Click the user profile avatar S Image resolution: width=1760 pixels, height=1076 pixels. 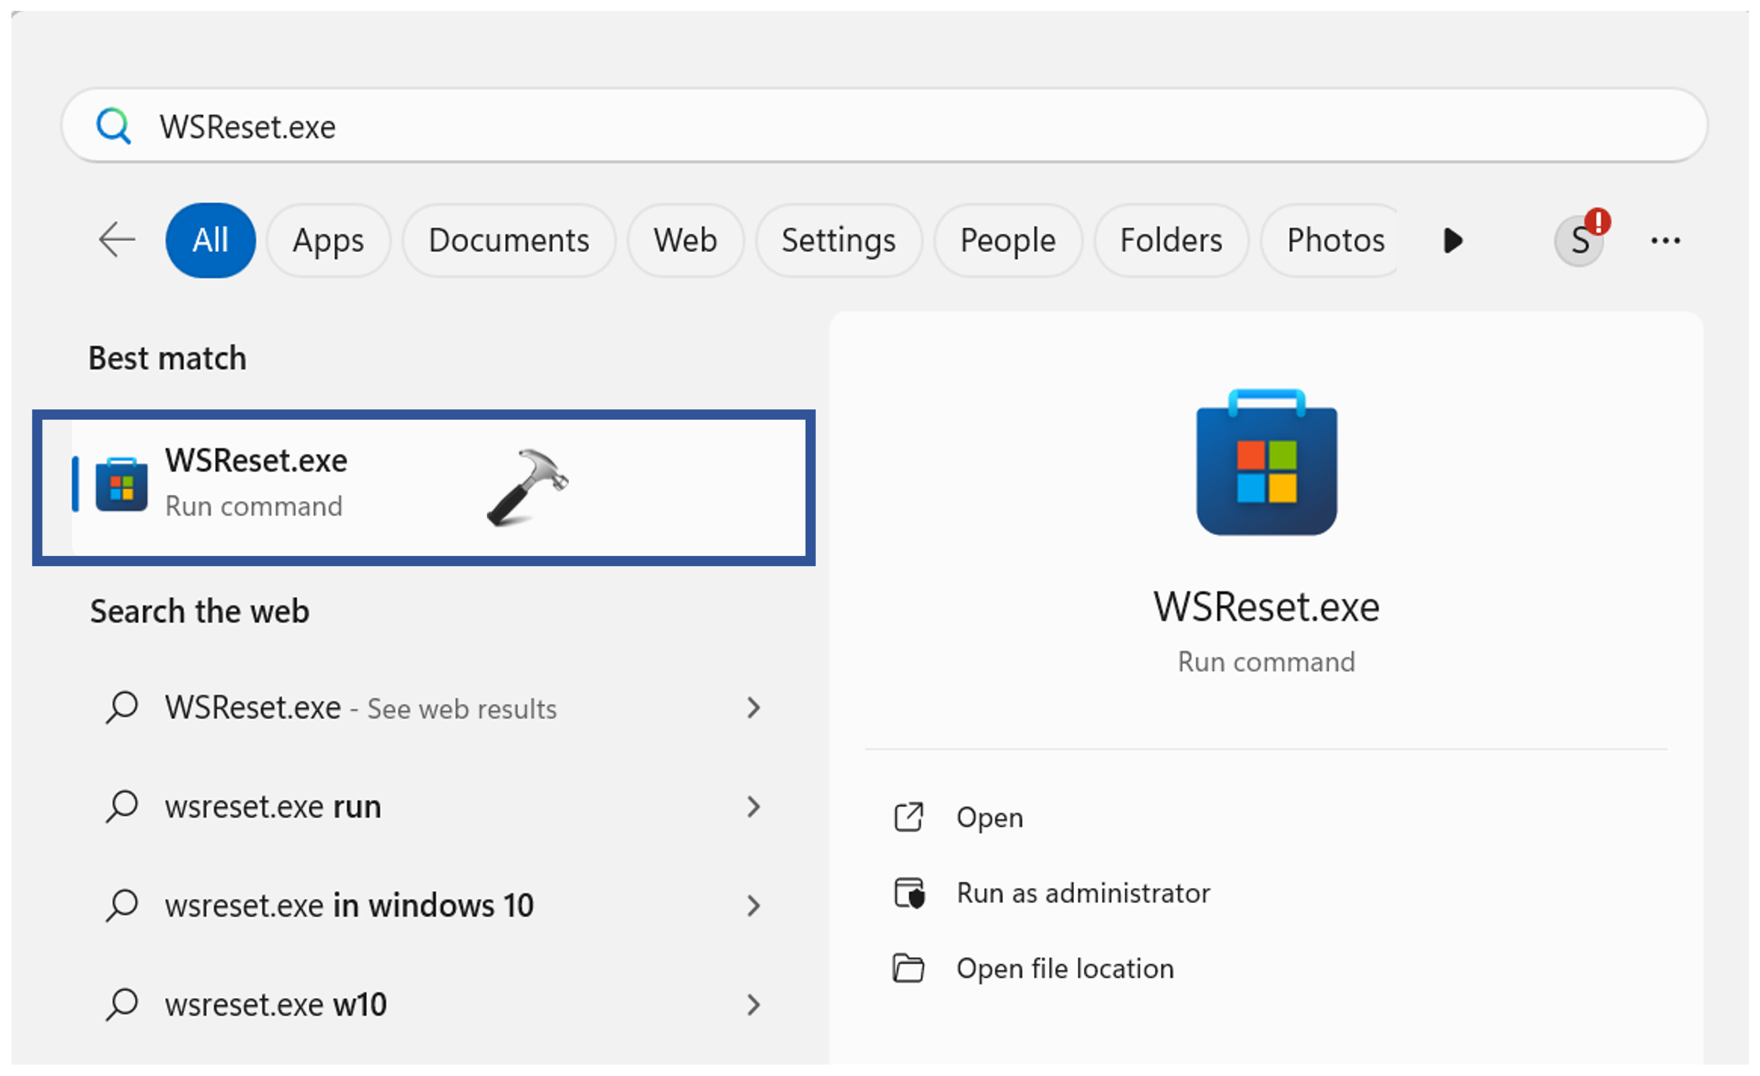pyautogui.click(x=1578, y=241)
